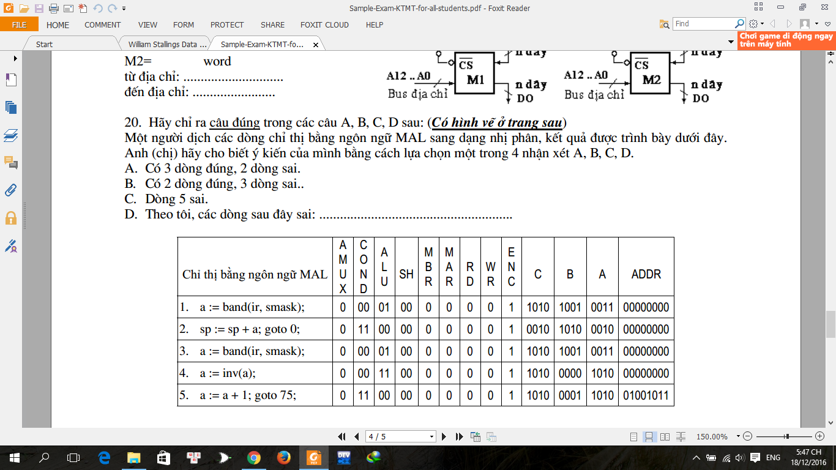Click the zoom slider handle
This screenshot has height=470, width=836.
tap(786, 436)
